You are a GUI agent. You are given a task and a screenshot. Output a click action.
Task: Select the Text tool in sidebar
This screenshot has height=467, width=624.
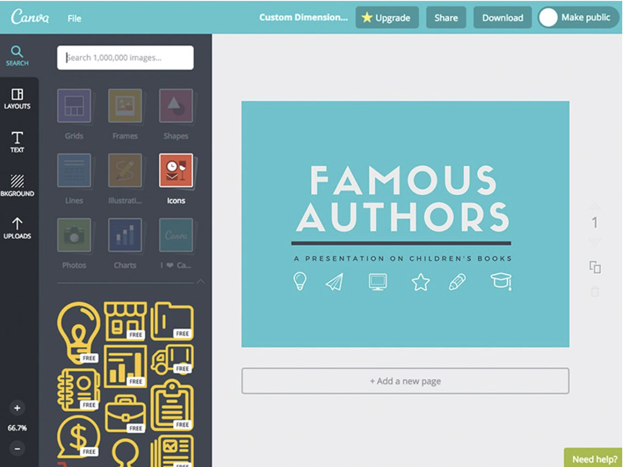click(x=17, y=142)
